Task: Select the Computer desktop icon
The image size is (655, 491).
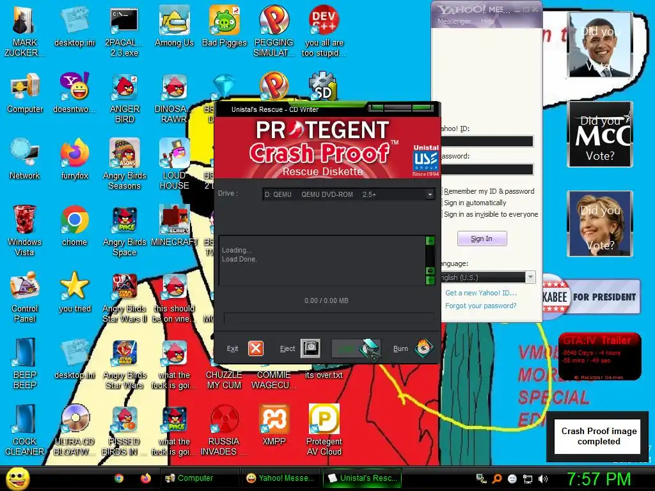Action: [25, 93]
